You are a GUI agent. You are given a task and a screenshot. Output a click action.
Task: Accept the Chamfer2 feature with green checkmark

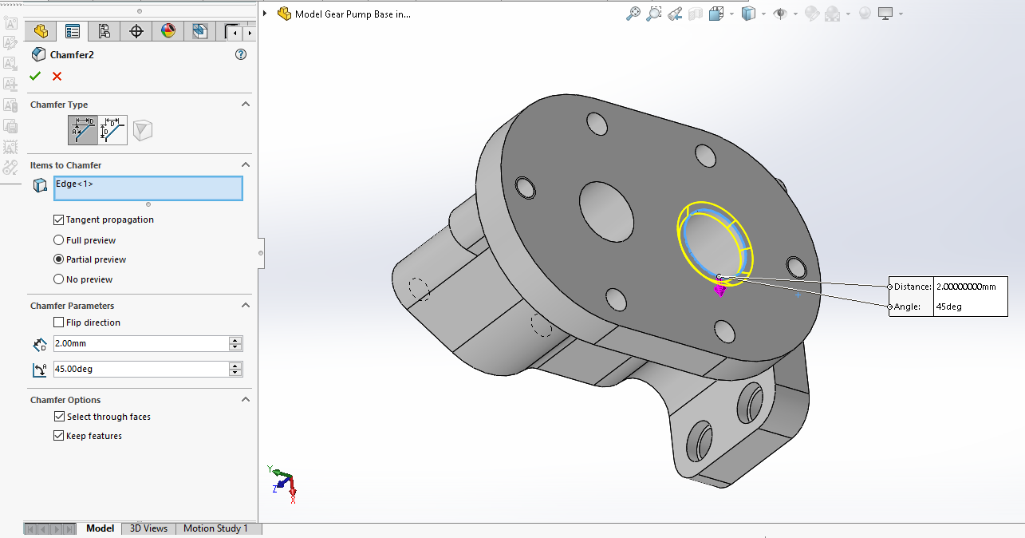point(35,76)
